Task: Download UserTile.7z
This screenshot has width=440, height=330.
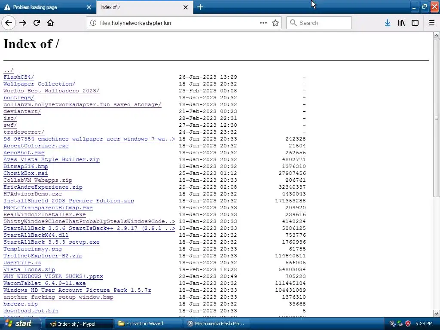Action: (x=22, y=263)
